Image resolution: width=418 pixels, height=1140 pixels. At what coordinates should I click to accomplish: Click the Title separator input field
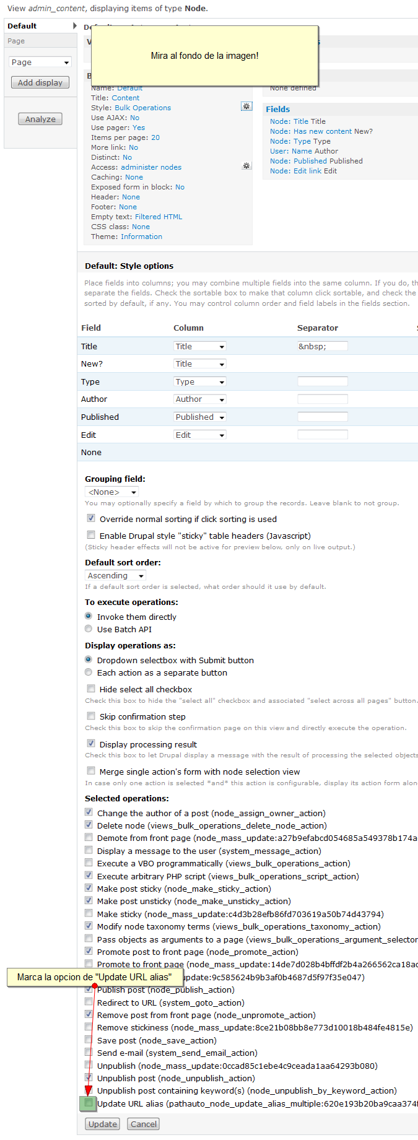click(x=322, y=346)
